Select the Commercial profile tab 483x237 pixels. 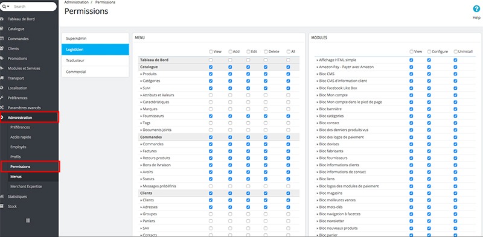coord(95,72)
